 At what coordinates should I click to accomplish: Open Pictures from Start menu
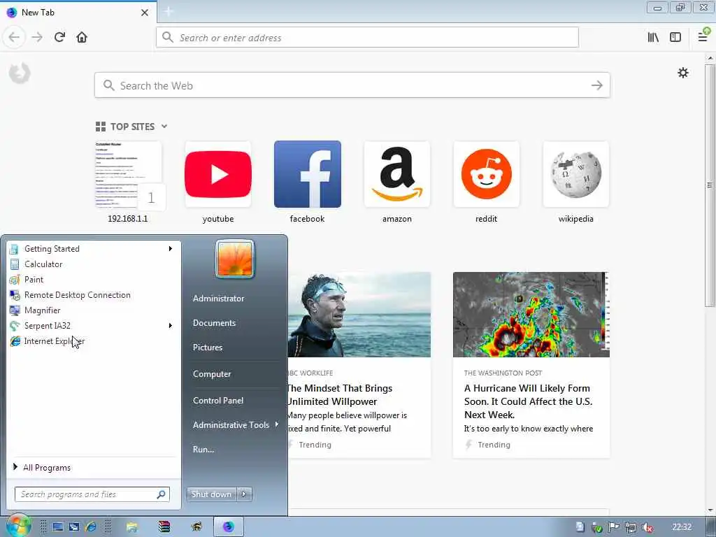[207, 348]
